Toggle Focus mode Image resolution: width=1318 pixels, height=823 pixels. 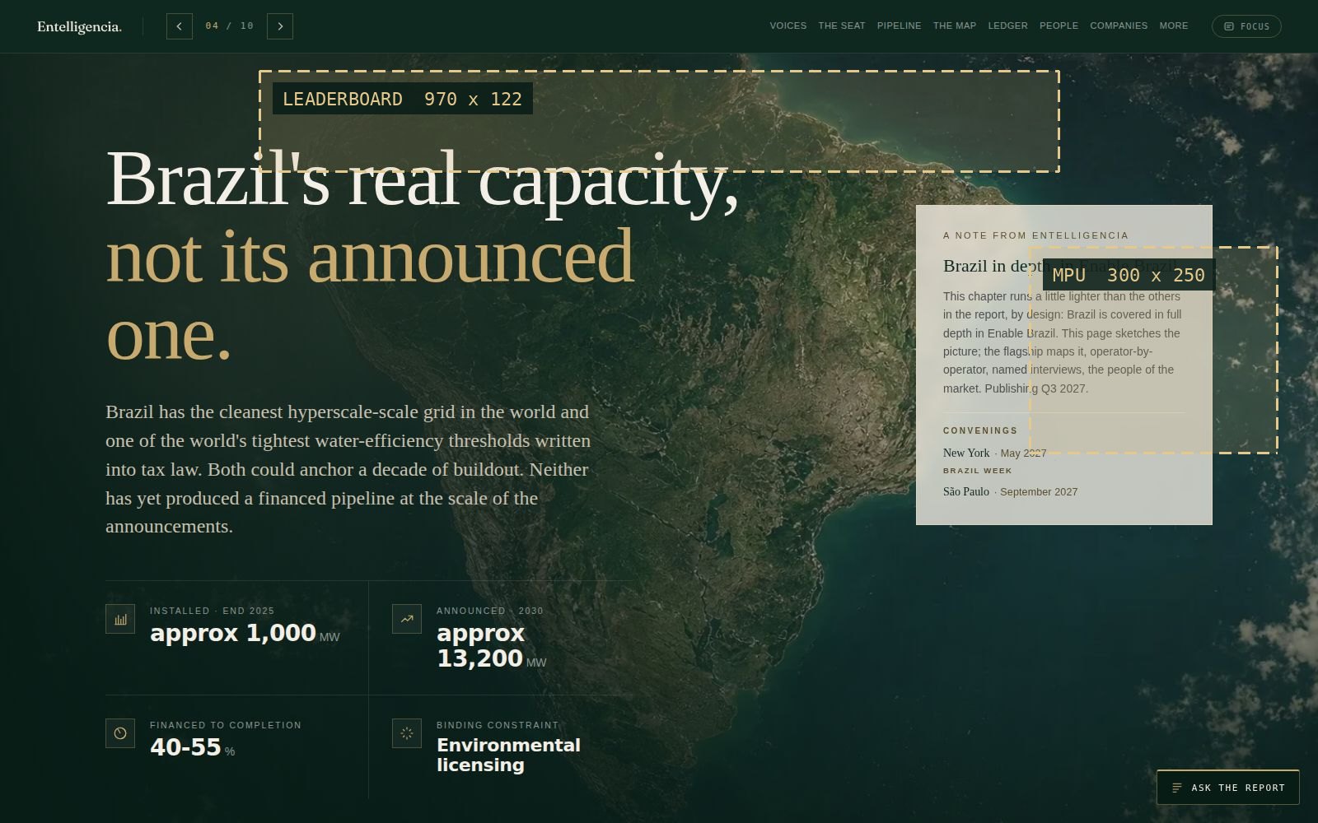1246,26
